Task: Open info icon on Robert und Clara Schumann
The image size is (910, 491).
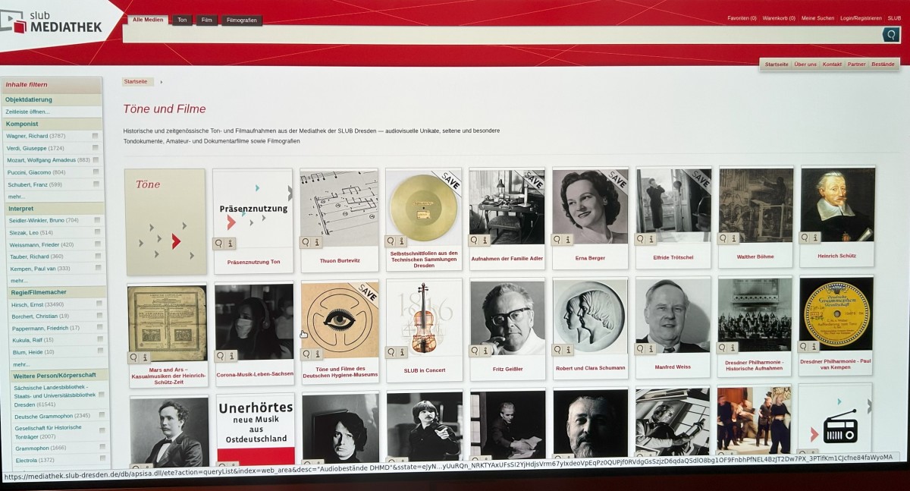Action: point(569,350)
